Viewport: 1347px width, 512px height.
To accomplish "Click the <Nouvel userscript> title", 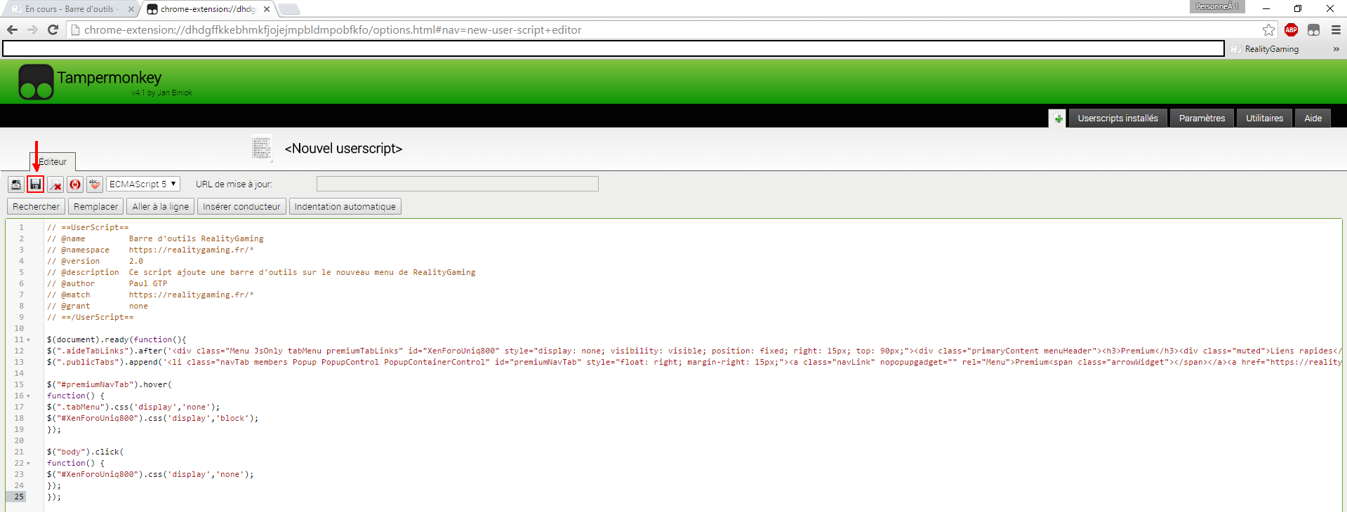I will [343, 149].
